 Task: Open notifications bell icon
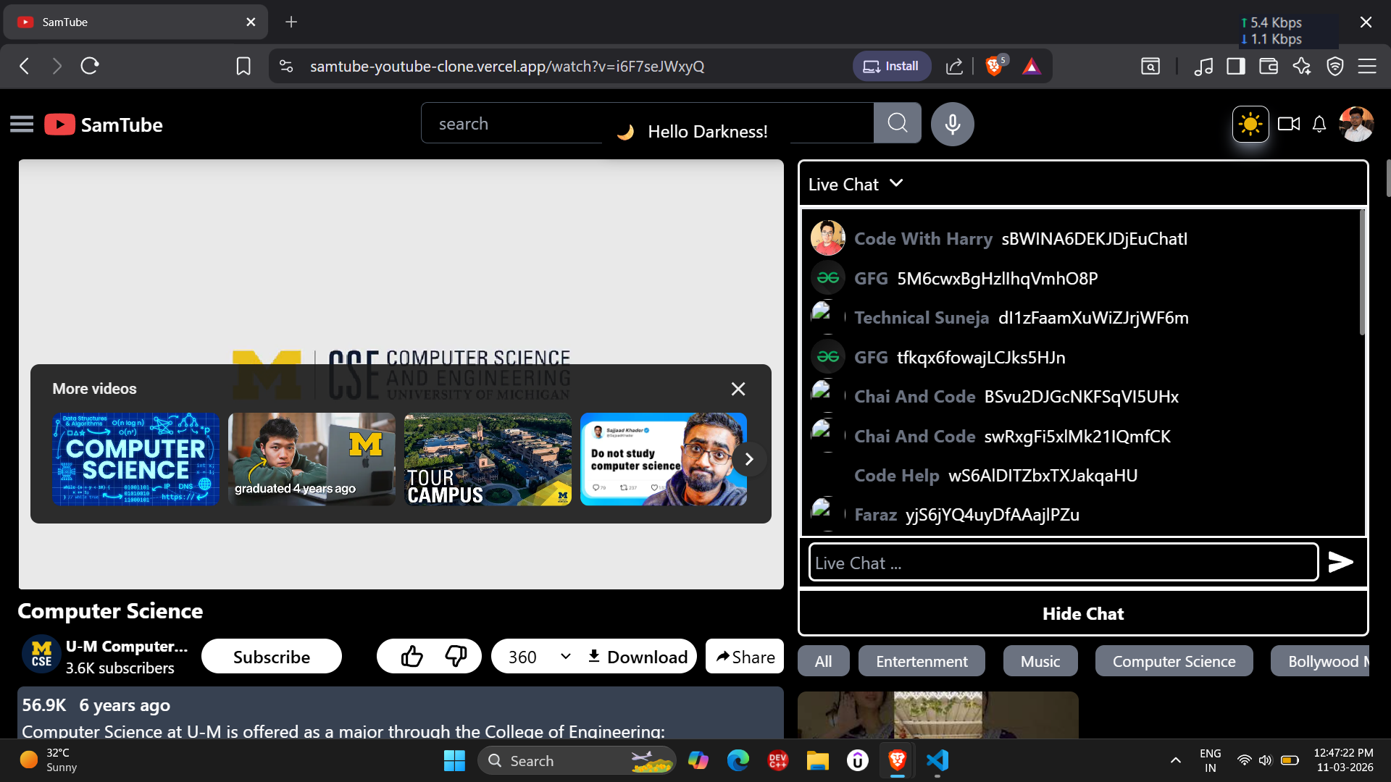[1319, 125]
